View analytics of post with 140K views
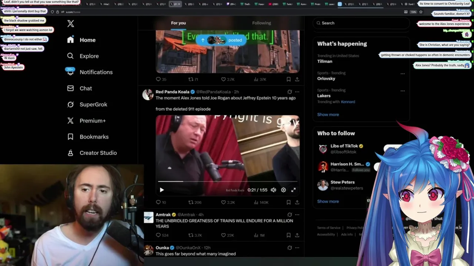This screenshot has height=266, width=474. [261, 202]
